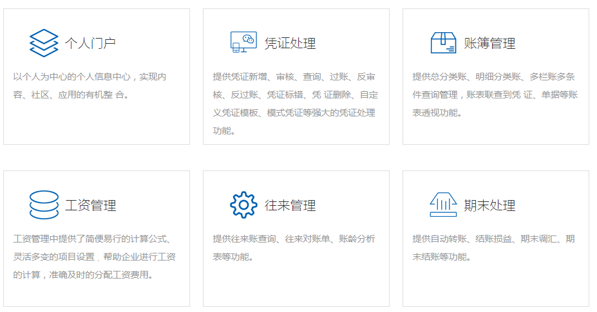Screen dimensions: 597x312
Task: Click the 个人门户 description about 个人信息中心
Action: click(90, 86)
